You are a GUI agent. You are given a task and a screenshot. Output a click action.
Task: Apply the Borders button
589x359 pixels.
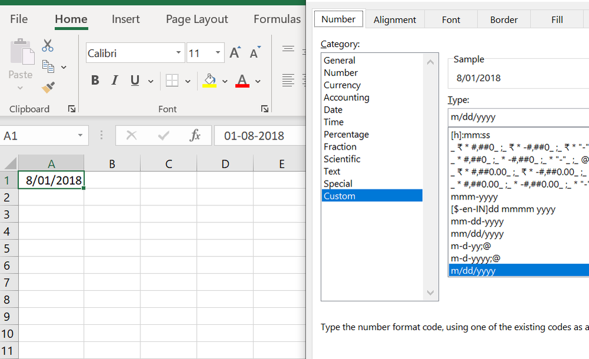172,81
